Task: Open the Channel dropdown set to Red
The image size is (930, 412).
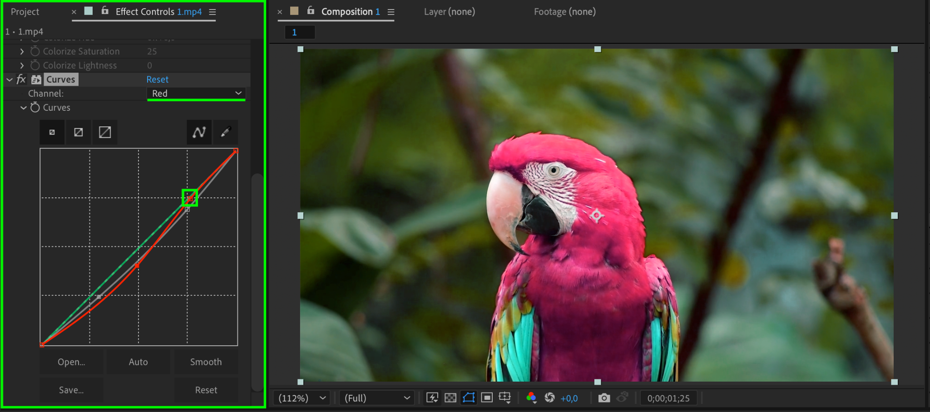Action: [196, 93]
